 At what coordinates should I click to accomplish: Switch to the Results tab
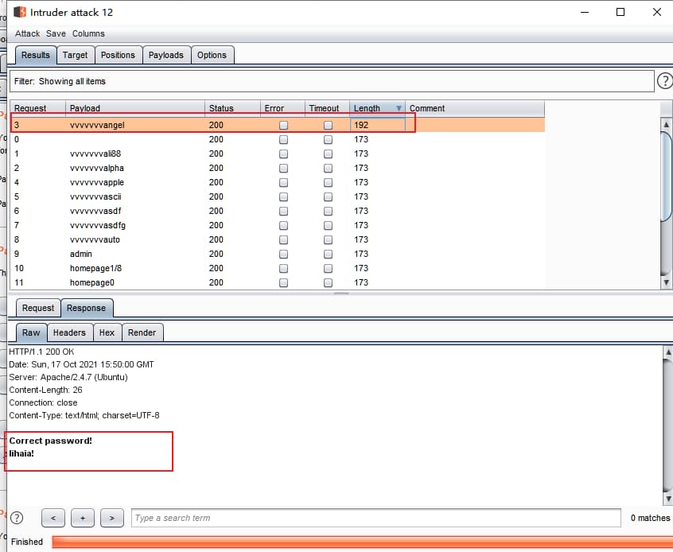(36, 55)
